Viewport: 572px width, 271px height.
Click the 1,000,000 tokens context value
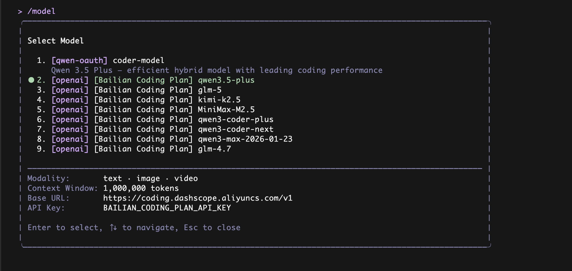141,188
